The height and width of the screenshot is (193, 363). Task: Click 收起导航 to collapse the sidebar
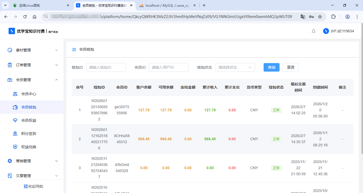33,186
